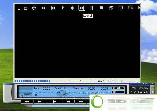Click the Dolby Digital logo in the display panel
The image size is (157, 111).
28,95
